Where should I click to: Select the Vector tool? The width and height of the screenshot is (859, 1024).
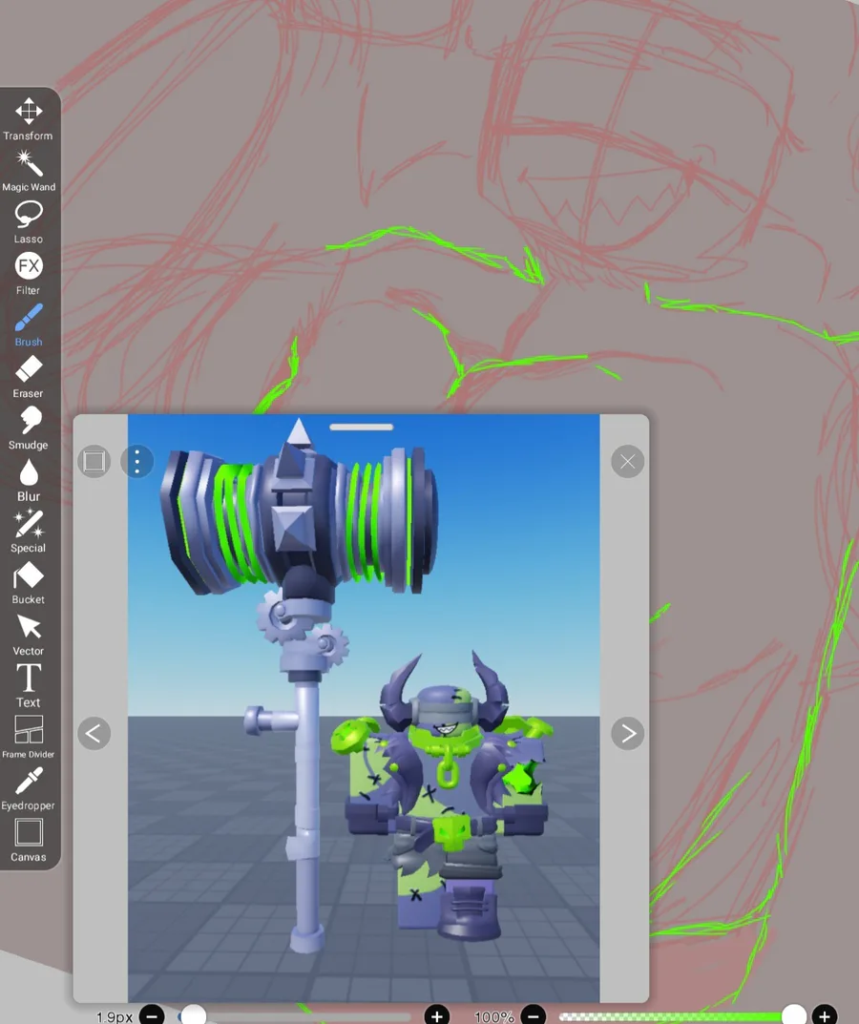click(x=28, y=635)
